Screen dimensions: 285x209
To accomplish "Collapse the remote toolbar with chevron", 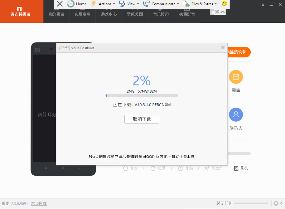I will coord(223,12).
